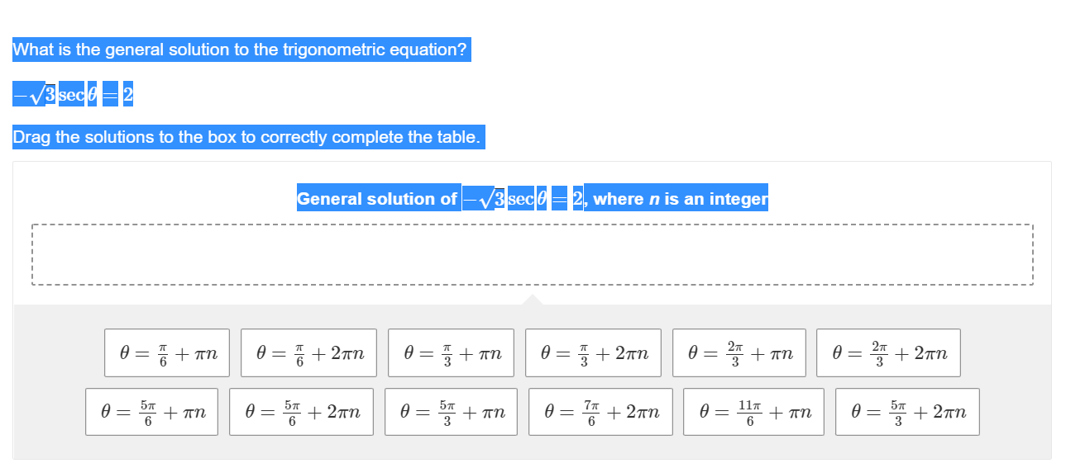Click the question text about general solution
This screenshot has height=468, width=1066.
click(x=241, y=50)
